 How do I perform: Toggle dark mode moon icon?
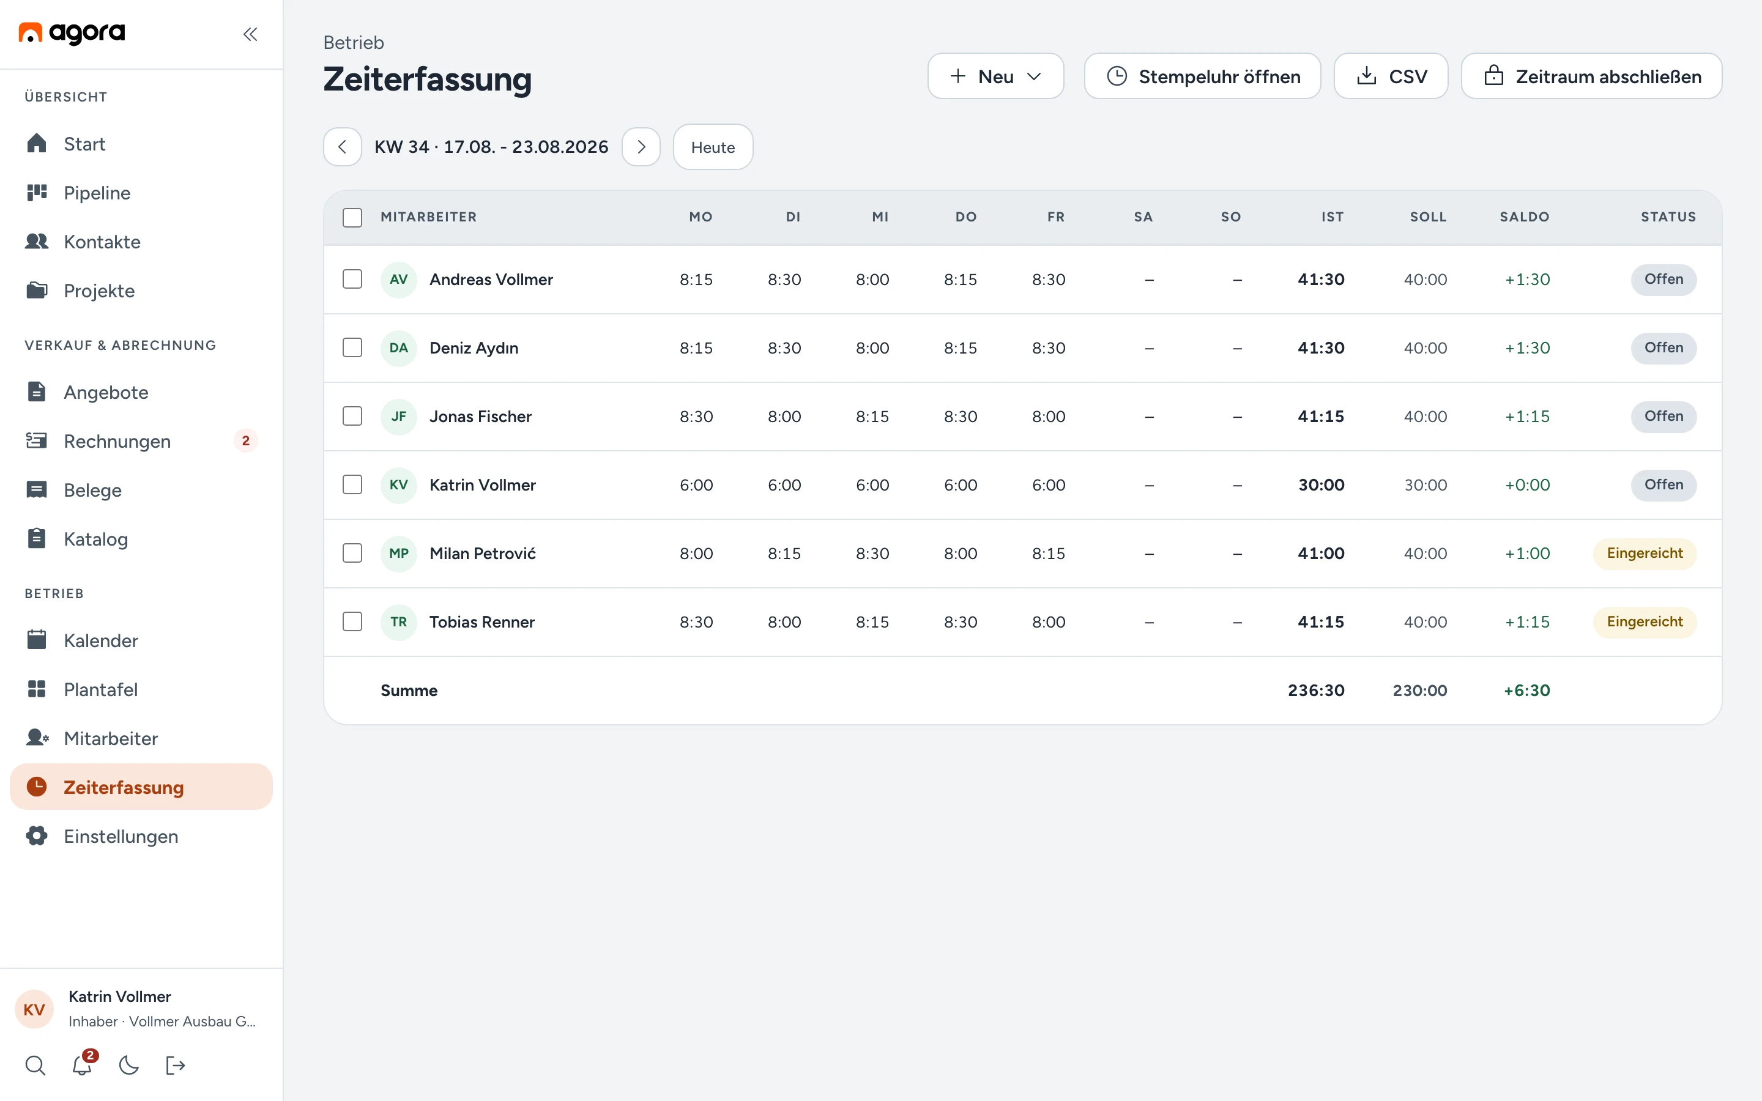(129, 1066)
